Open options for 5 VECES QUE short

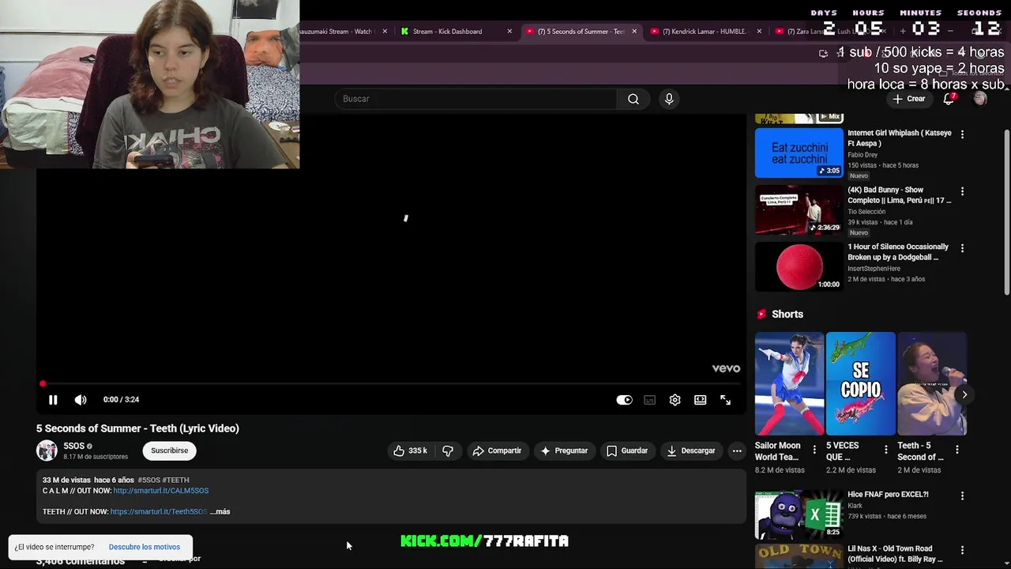pyautogui.click(x=886, y=450)
